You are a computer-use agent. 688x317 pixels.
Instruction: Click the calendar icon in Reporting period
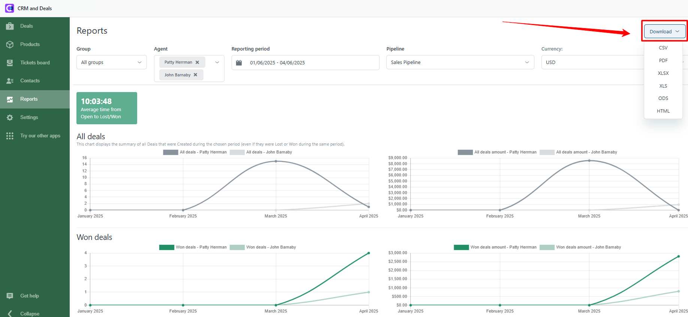(239, 63)
